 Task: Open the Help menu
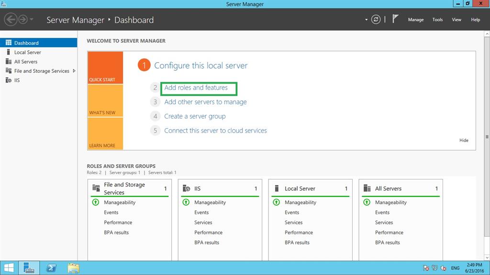[475, 20]
